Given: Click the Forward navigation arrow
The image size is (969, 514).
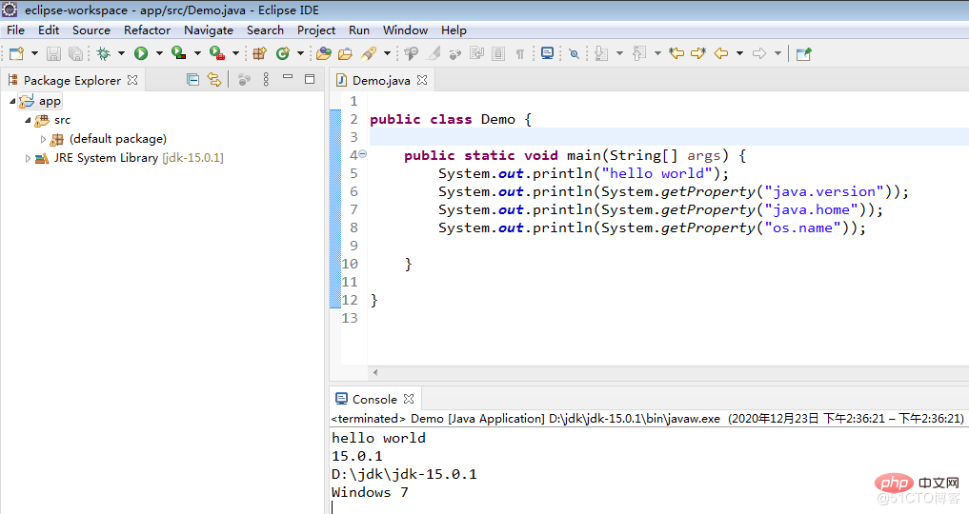Looking at the screenshot, I should pyautogui.click(x=759, y=53).
